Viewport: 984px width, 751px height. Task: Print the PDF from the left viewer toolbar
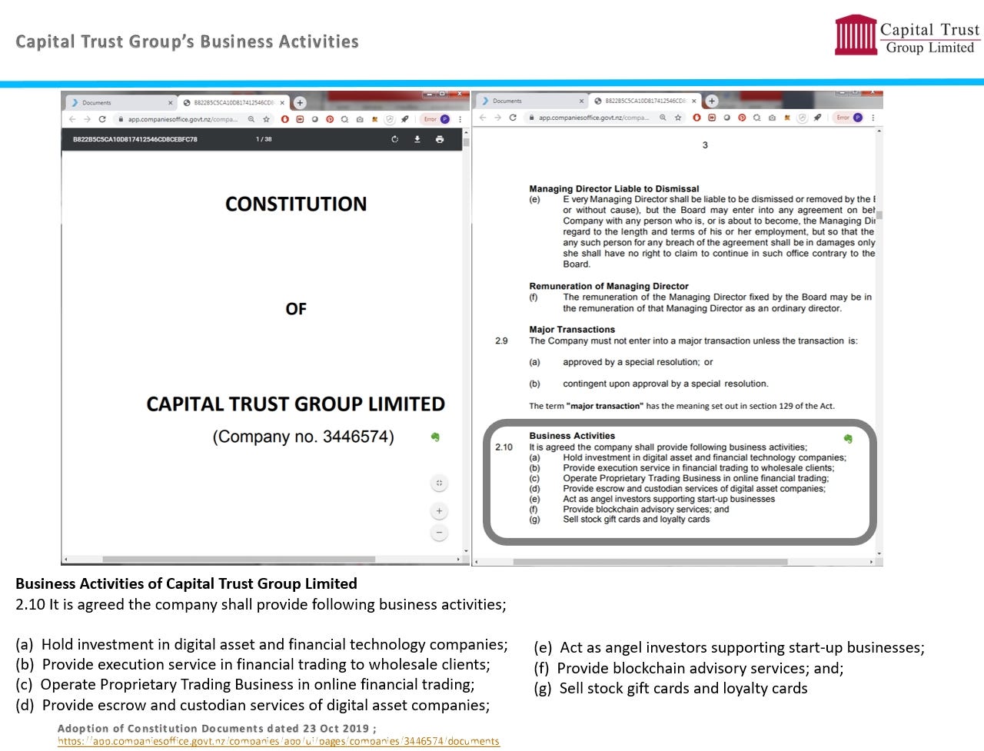[440, 139]
